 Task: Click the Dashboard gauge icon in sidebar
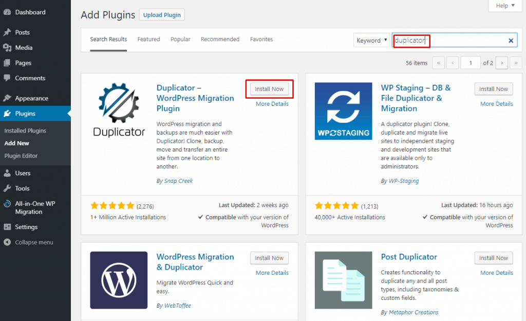point(7,12)
